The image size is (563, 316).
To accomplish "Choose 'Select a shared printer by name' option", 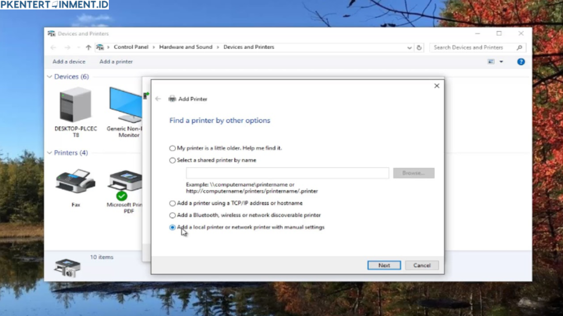I will pyautogui.click(x=172, y=160).
